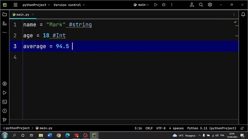Open Google Chrome from the taskbar

(59, 136)
